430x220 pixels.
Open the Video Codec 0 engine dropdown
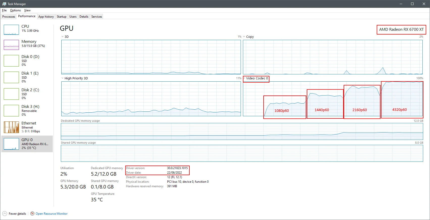tap(244, 78)
